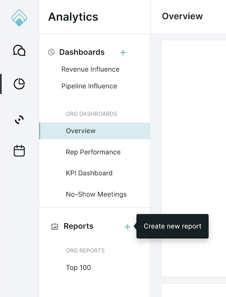Click the Dashboards section heading

click(x=82, y=52)
